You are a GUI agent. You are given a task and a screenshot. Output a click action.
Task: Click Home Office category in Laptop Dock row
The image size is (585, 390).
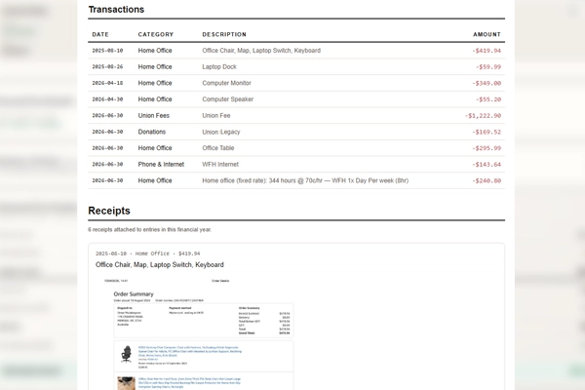coord(155,67)
